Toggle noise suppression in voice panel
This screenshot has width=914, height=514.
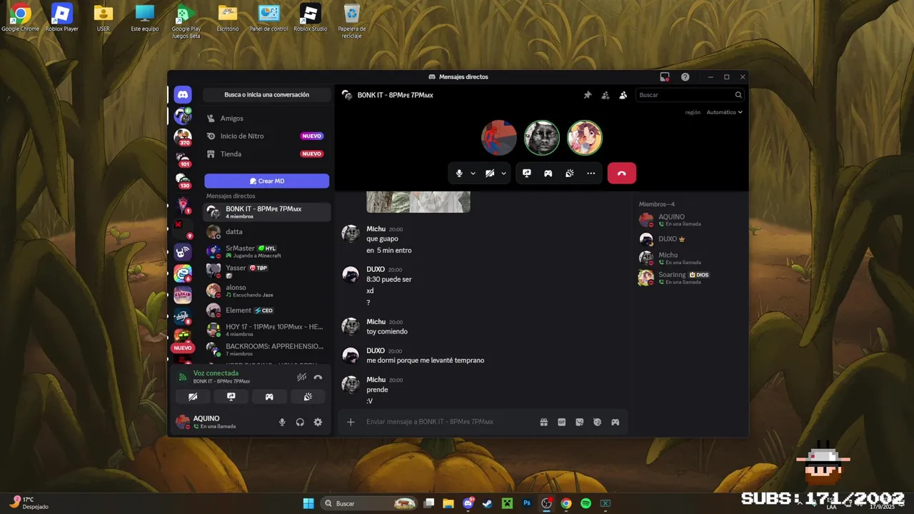tap(302, 377)
